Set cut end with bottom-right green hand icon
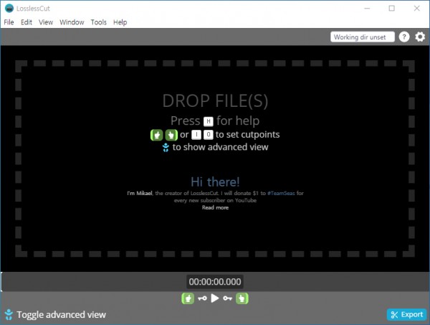 click(242, 298)
